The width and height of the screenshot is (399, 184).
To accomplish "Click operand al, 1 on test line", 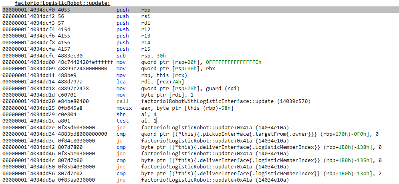I will coord(149,121).
